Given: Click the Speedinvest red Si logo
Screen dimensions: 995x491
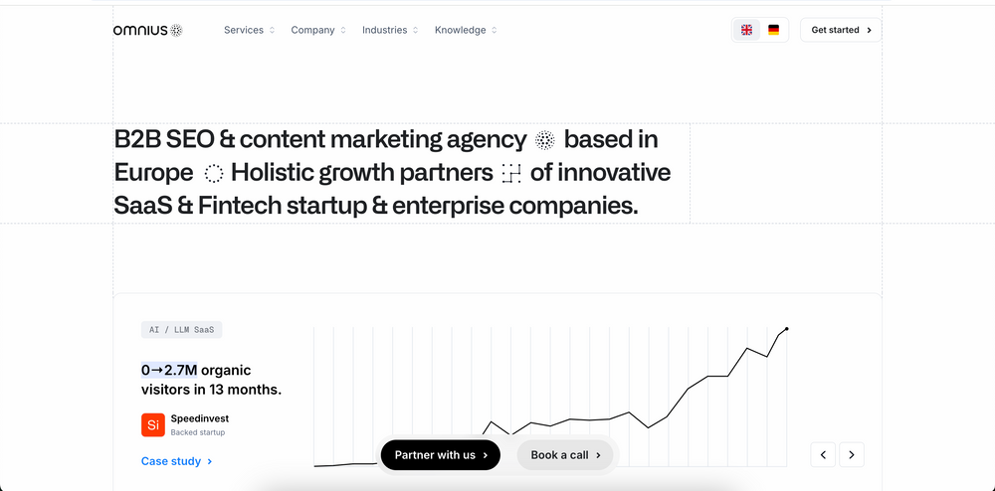Looking at the screenshot, I should click(152, 425).
